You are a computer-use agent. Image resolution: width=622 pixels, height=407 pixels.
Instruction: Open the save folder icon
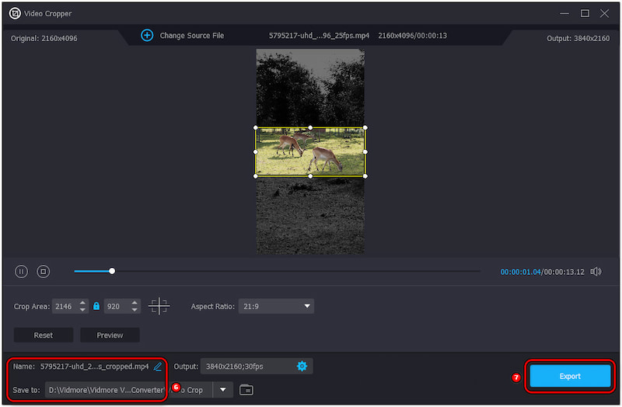246,389
